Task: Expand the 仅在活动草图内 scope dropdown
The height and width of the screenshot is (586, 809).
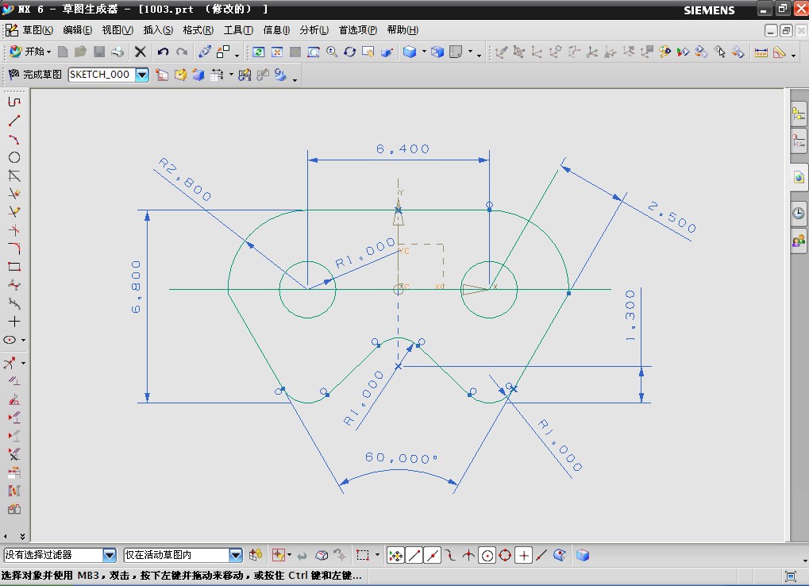Action: click(235, 555)
